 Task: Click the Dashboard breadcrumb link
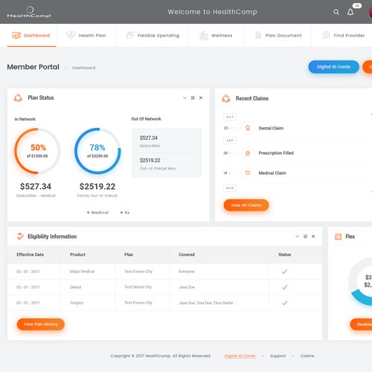click(x=84, y=68)
